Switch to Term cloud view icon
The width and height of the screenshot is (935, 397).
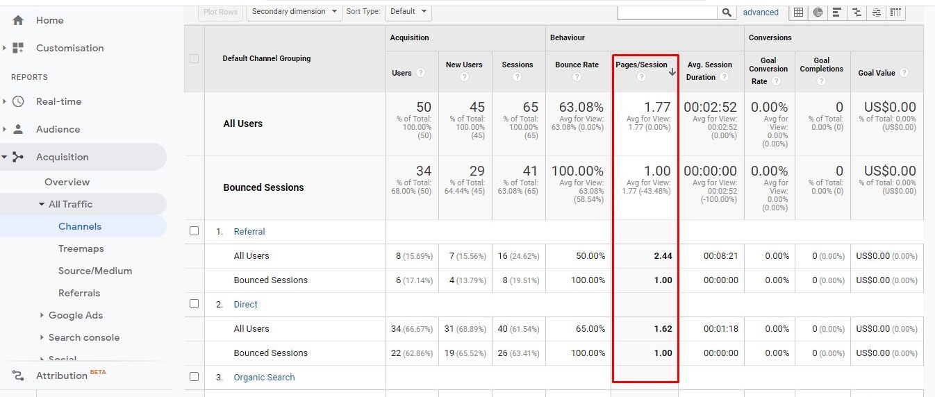[x=876, y=12]
